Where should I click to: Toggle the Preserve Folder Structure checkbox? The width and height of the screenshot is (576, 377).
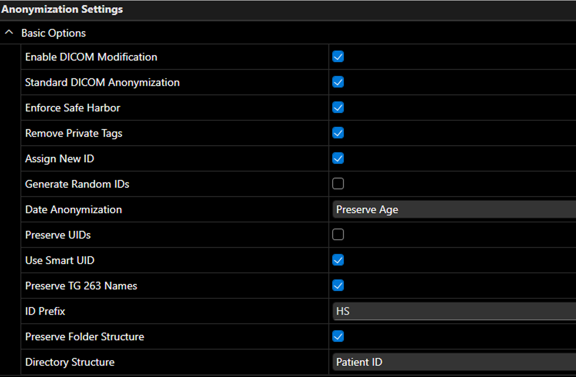[x=338, y=336]
